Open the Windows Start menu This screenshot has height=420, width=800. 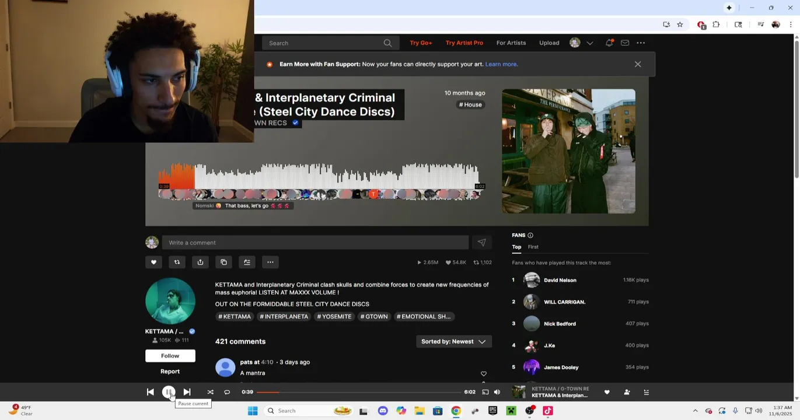(x=253, y=411)
